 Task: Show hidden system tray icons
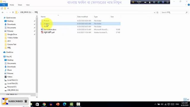(155, 104)
